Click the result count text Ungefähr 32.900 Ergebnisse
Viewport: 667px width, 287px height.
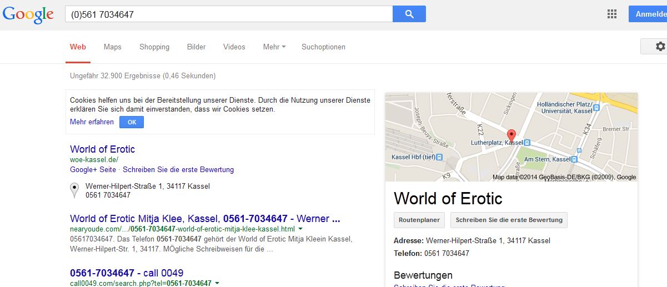143,75
